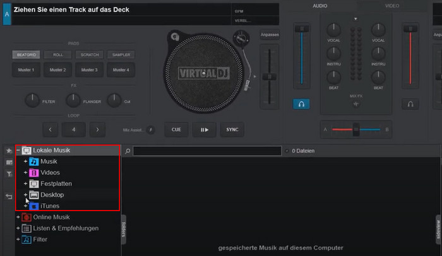Image resolution: width=442 pixels, height=256 pixels.
Task: Click the Mix Assist round icon
Action: tap(151, 130)
